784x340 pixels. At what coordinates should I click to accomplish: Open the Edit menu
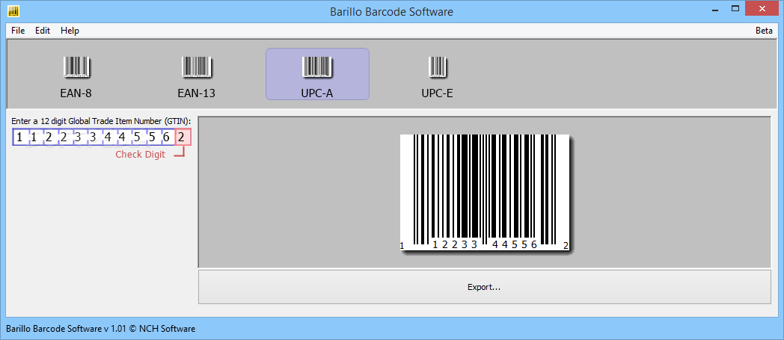click(43, 31)
